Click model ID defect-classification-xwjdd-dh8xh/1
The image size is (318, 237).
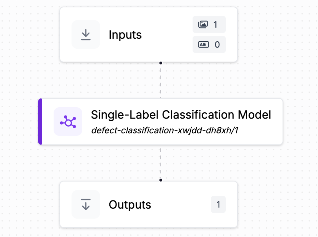tap(165, 130)
